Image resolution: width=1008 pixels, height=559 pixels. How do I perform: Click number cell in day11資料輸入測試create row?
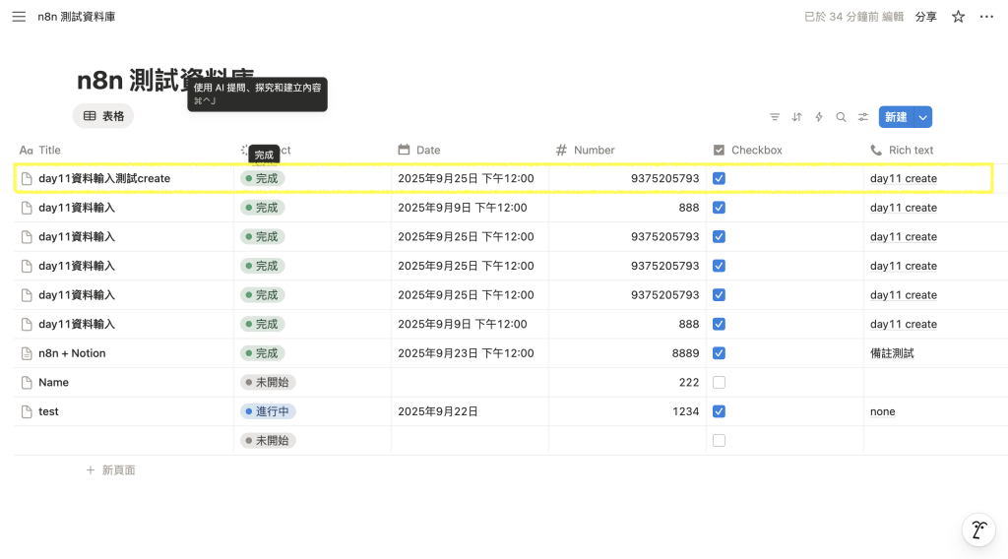coord(627,178)
